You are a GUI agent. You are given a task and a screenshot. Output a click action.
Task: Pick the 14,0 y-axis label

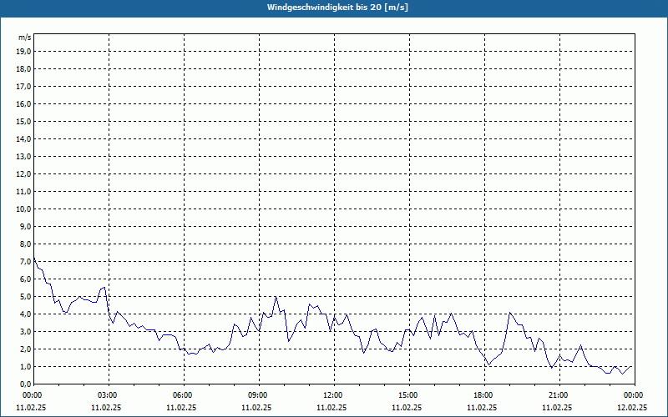tap(23, 138)
